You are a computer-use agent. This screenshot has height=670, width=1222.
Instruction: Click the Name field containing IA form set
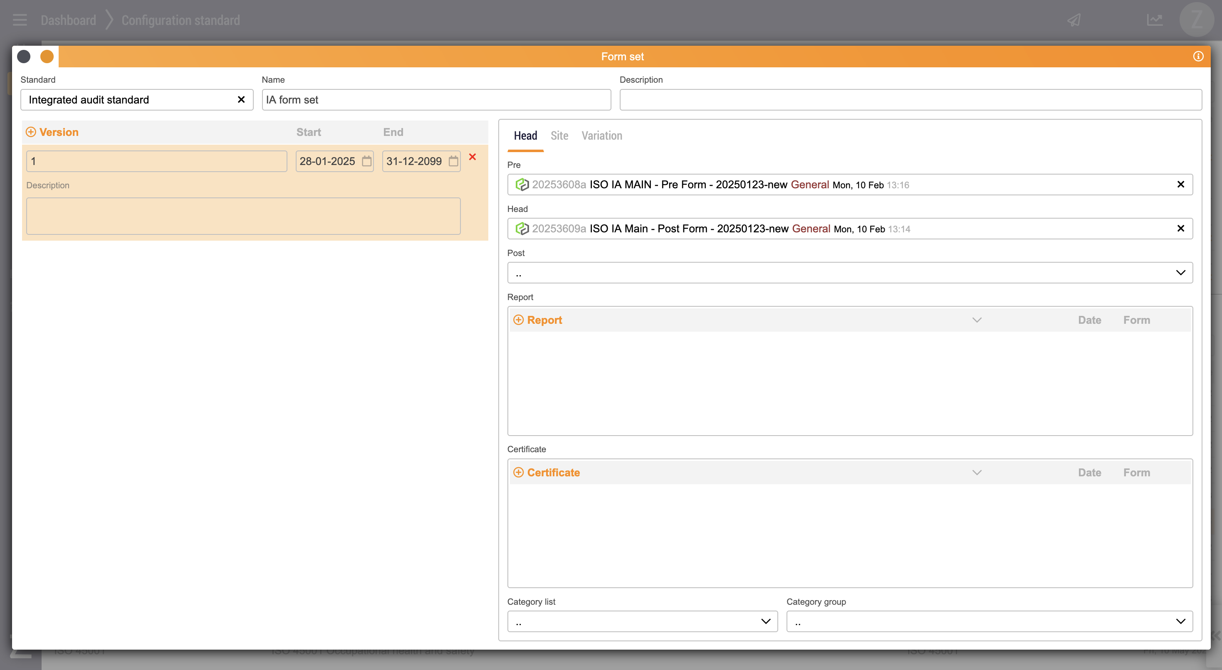pyautogui.click(x=436, y=100)
